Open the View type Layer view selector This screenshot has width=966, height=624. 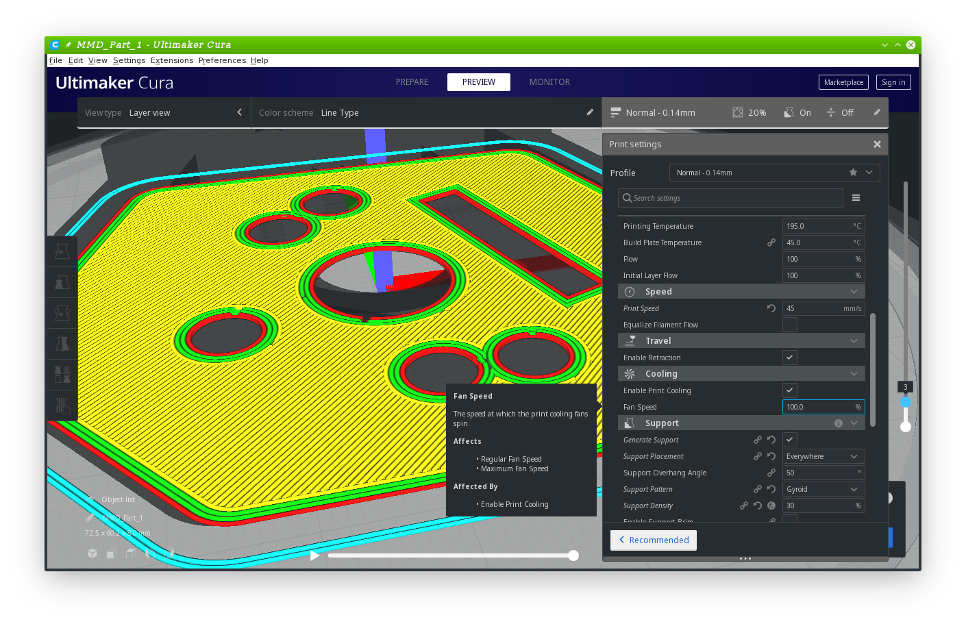(x=164, y=112)
